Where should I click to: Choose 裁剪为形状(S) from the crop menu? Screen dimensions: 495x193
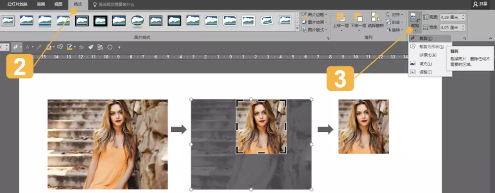tap(430, 46)
